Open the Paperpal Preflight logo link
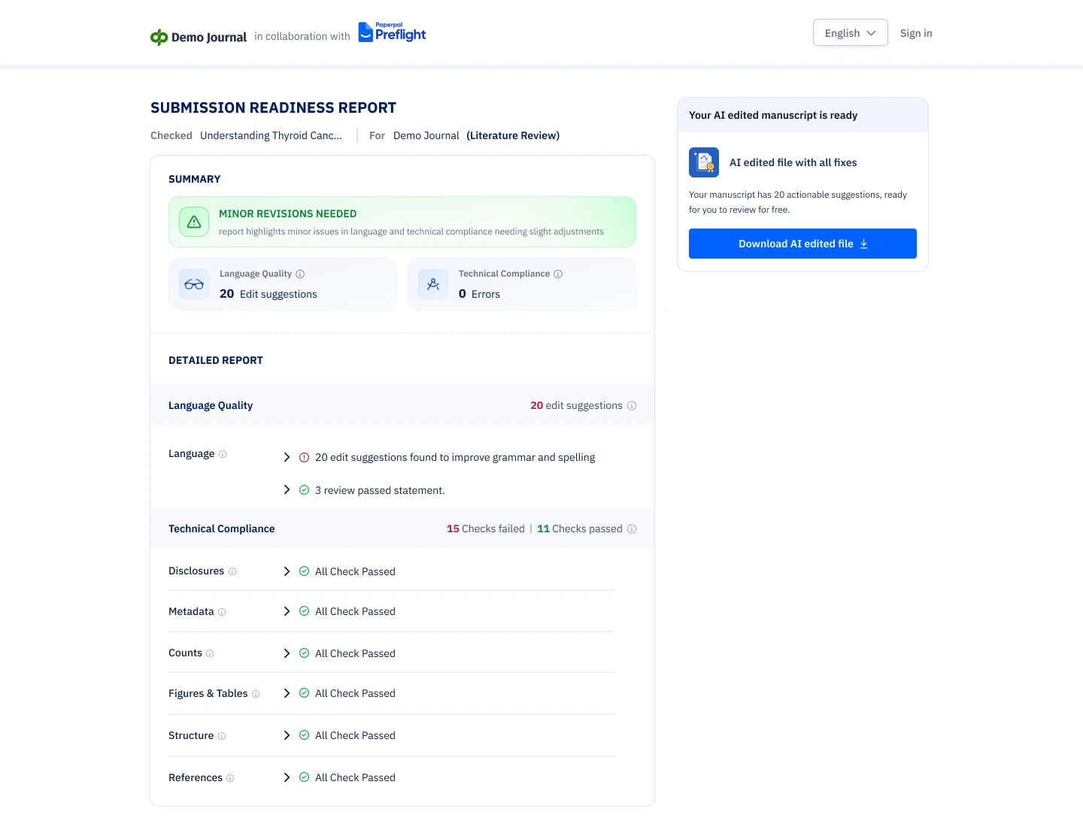Image resolution: width=1083 pixels, height=830 pixels. tap(392, 32)
